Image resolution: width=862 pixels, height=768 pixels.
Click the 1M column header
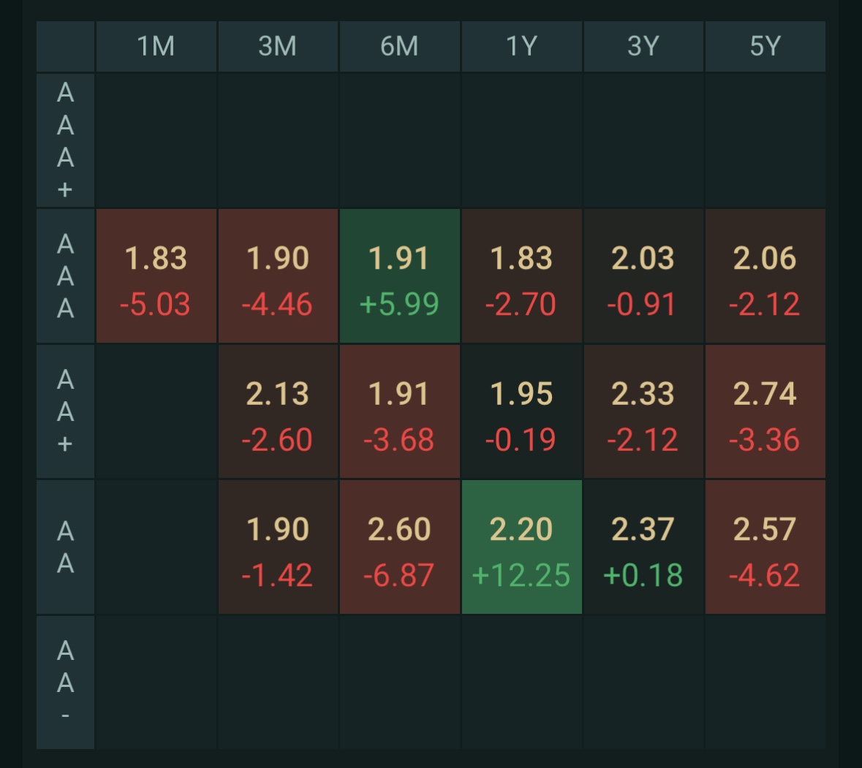pos(156,46)
